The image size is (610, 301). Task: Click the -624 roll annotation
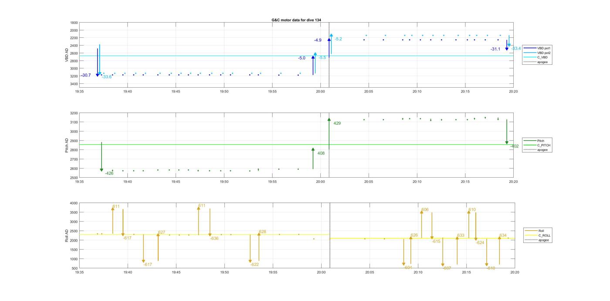(480, 243)
